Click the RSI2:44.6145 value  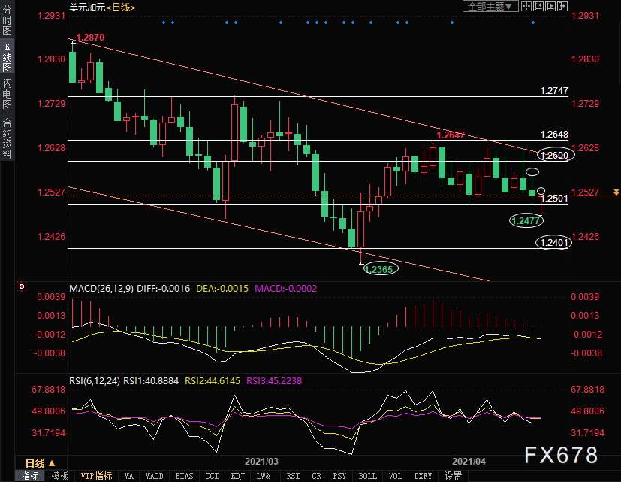click(213, 381)
